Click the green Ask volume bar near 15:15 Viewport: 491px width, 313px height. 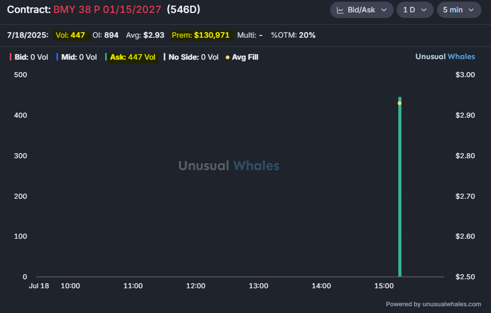click(399, 187)
